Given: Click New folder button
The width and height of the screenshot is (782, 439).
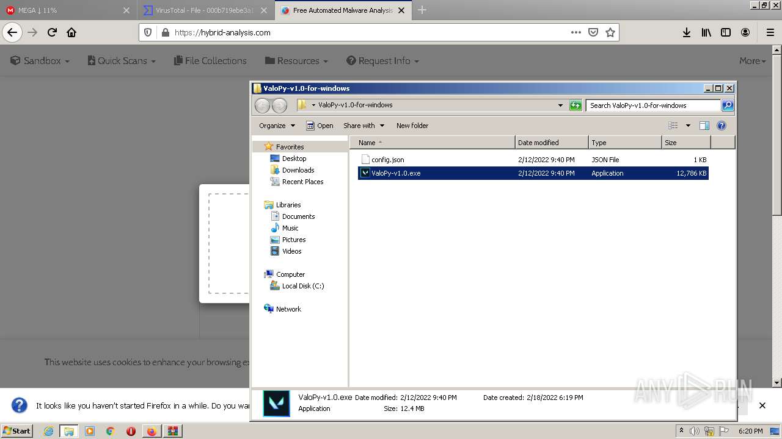Looking at the screenshot, I should pos(412,126).
